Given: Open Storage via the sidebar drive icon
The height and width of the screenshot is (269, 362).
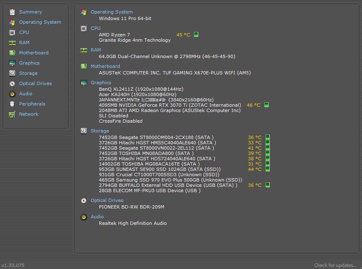Looking at the screenshot, I should point(12,73).
